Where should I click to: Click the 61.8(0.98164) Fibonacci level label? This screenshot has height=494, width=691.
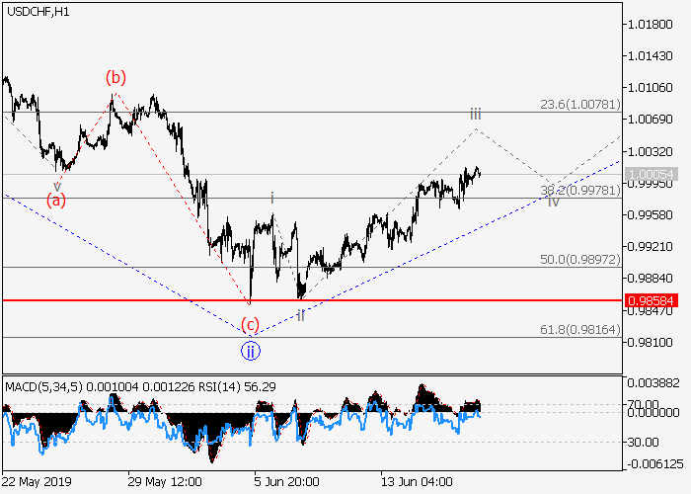(578, 329)
